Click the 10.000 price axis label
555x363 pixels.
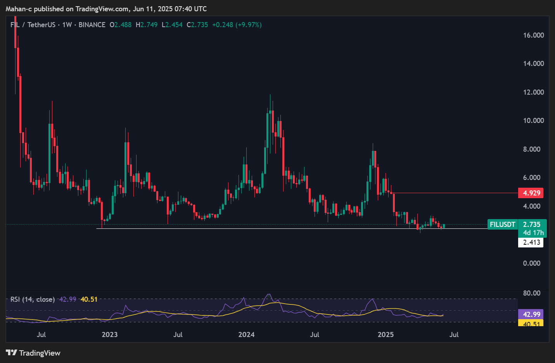point(533,121)
